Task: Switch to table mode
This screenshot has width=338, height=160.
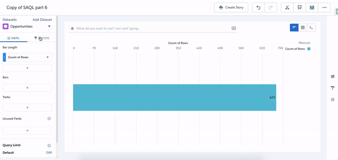Action: (x=303, y=27)
